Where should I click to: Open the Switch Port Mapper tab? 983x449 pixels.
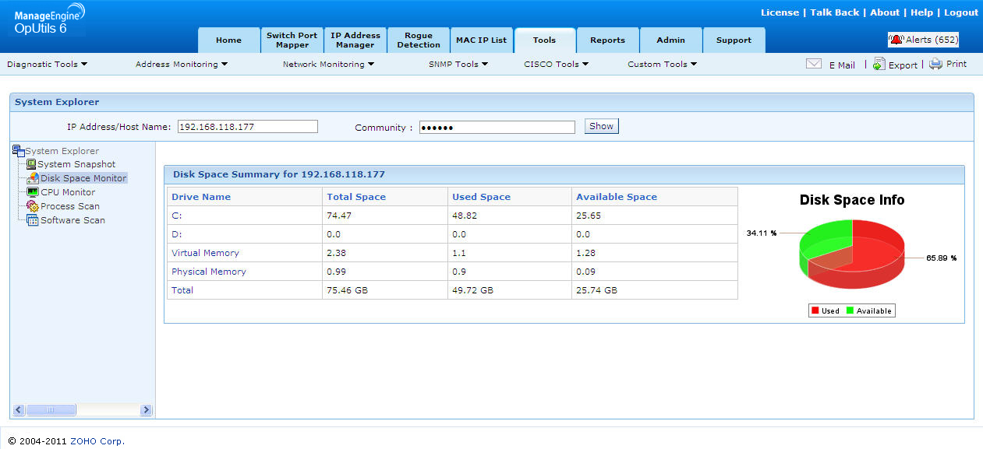(x=292, y=40)
